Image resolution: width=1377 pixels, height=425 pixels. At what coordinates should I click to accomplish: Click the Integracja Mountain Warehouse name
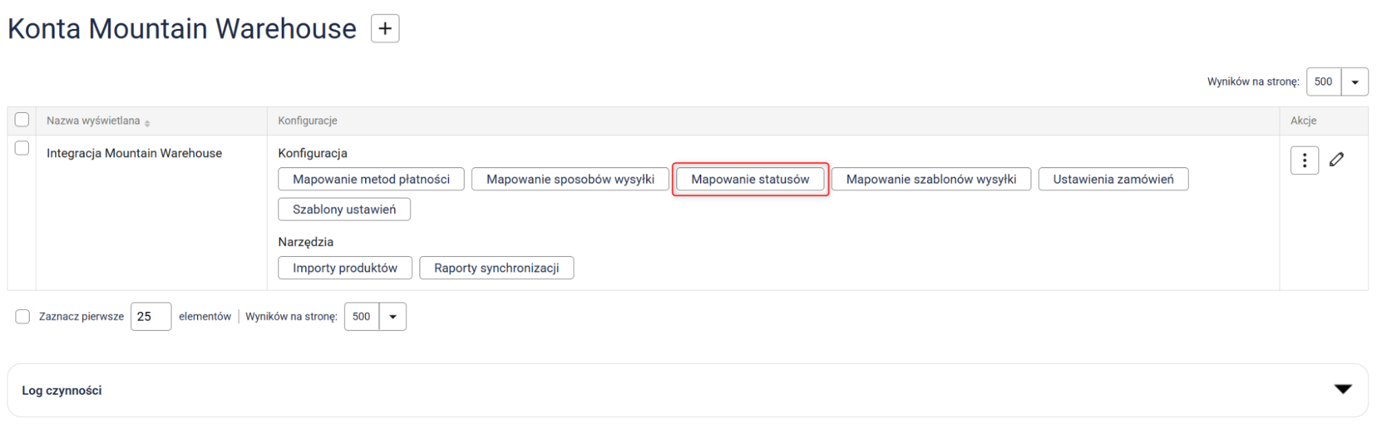click(x=134, y=153)
